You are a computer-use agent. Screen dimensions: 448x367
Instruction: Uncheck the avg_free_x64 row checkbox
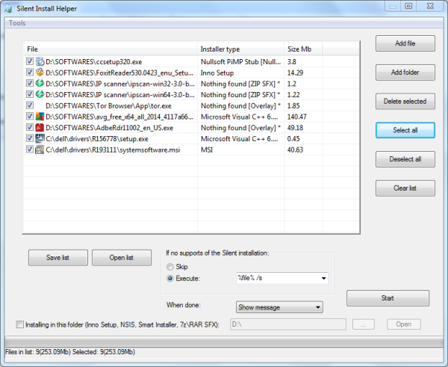point(30,116)
